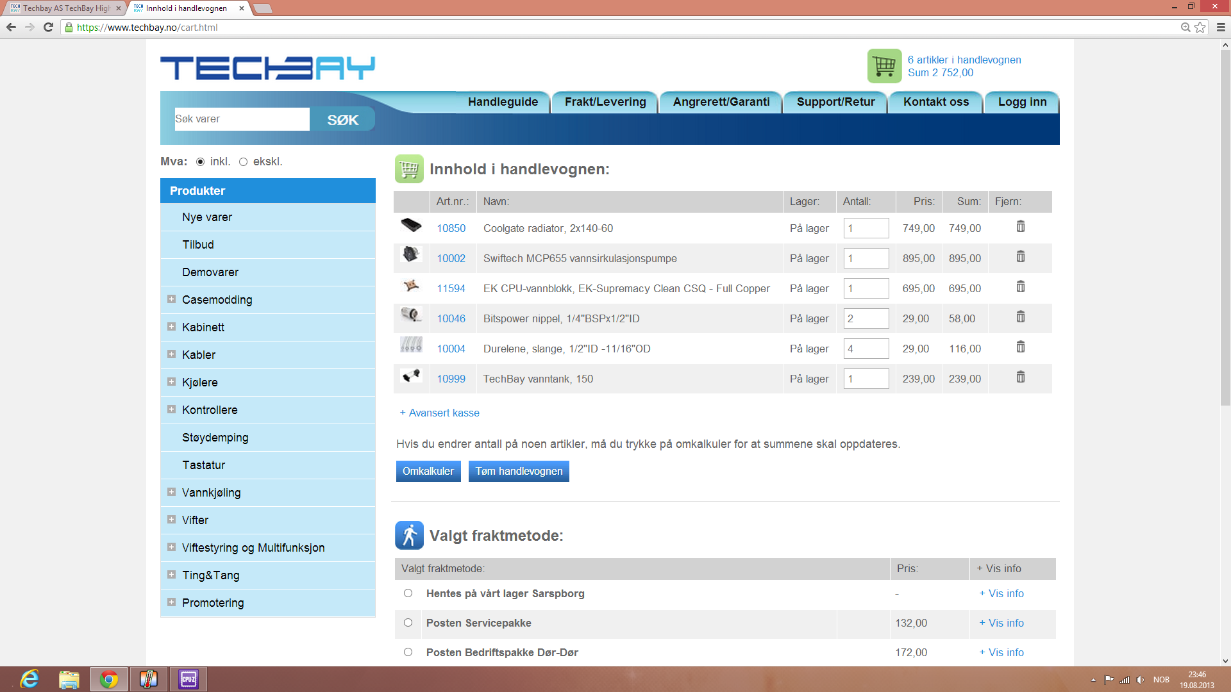The image size is (1231, 692).
Task: Expand the Casemodding category
Action: click(x=171, y=299)
